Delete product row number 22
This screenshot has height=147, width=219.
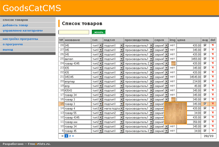(x=213, y=72)
